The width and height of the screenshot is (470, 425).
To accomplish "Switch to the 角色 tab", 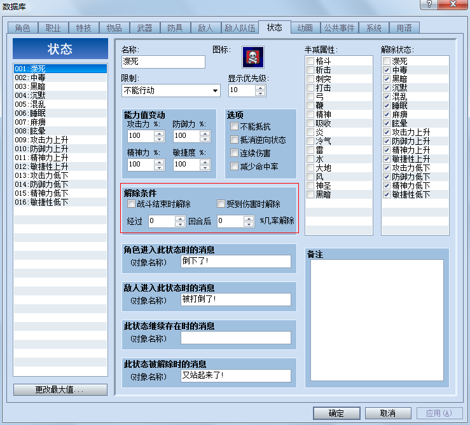I will click(x=22, y=28).
